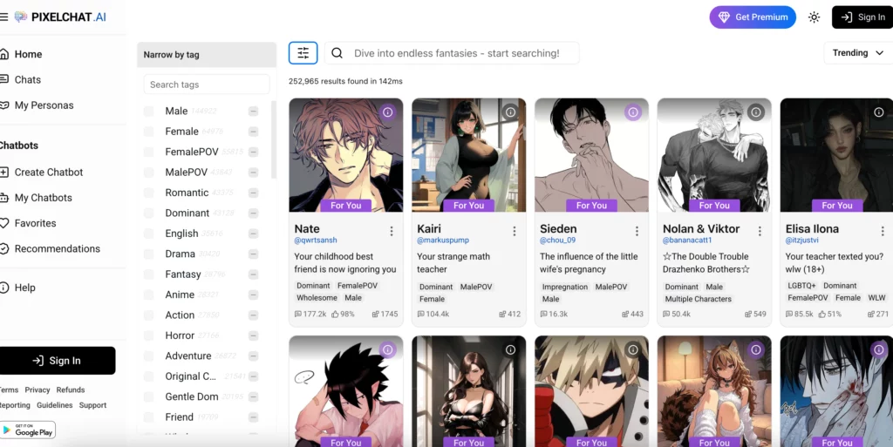
Task: Open three-dot menu for Sieden
Action: pos(637,231)
